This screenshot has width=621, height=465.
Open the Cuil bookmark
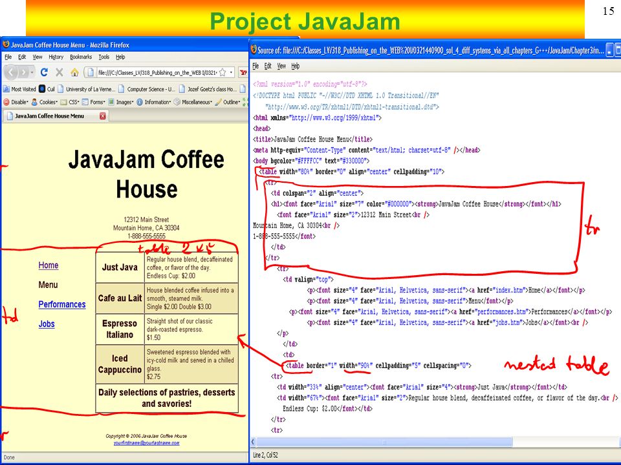click(x=47, y=89)
